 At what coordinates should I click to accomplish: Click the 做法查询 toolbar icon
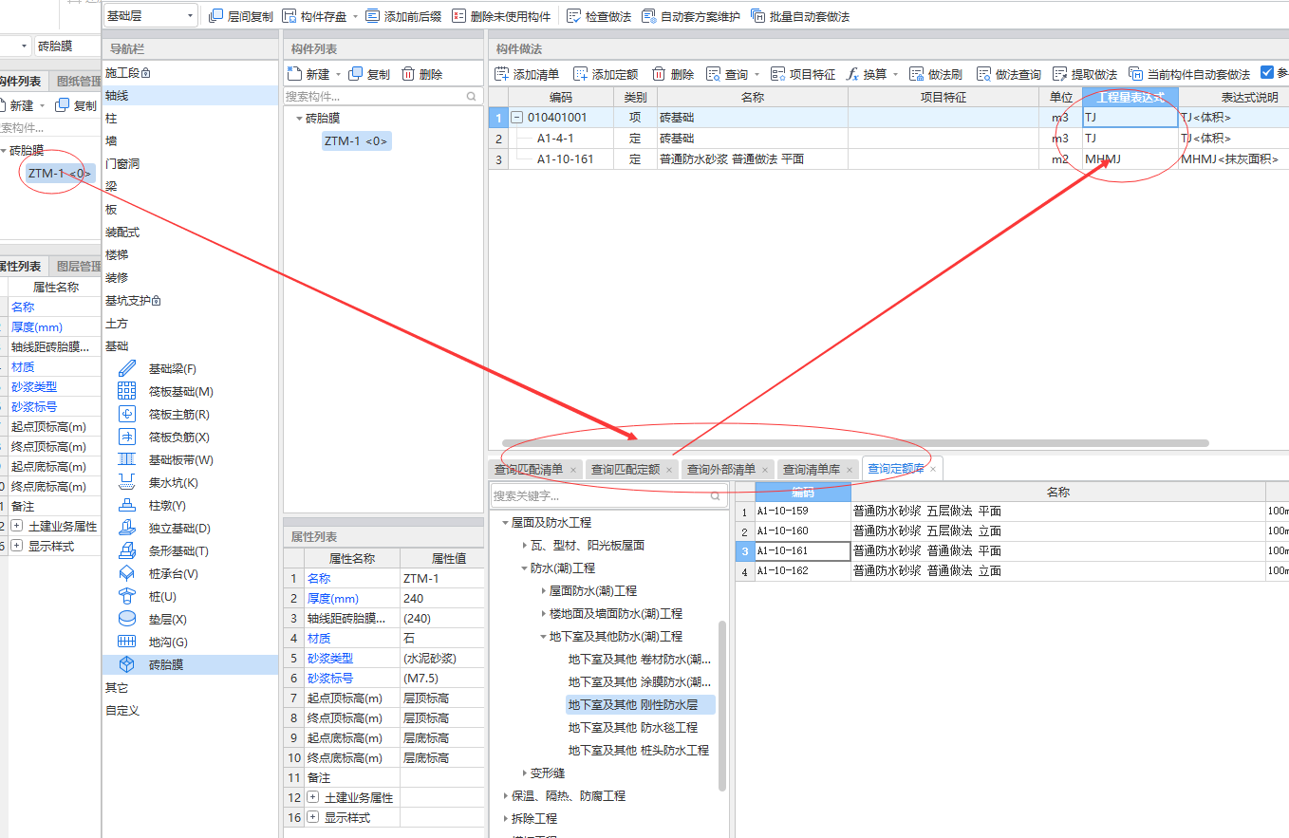tap(983, 74)
